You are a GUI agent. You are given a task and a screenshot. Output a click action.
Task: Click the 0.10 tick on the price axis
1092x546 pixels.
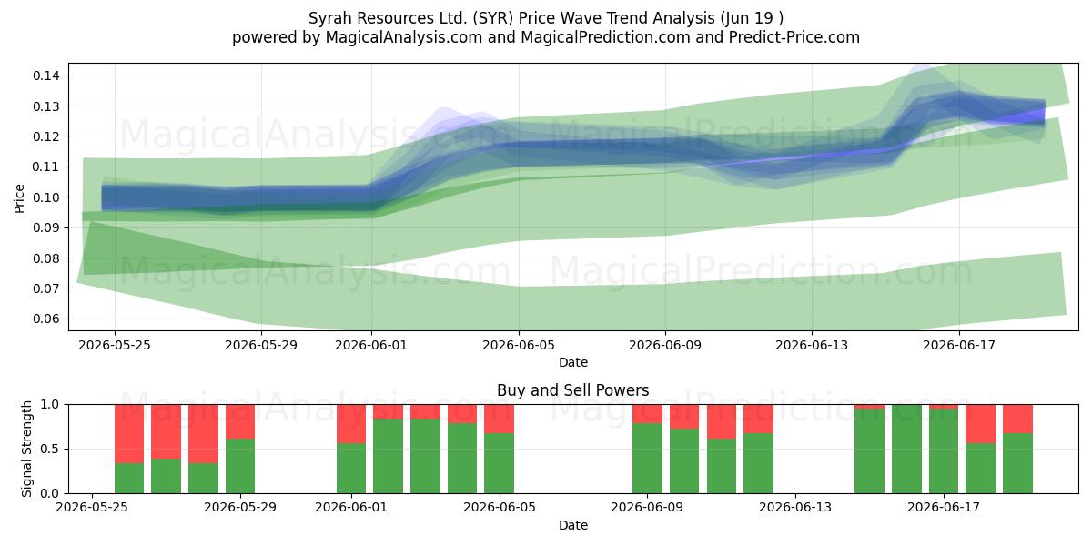[x=48, y=197]
